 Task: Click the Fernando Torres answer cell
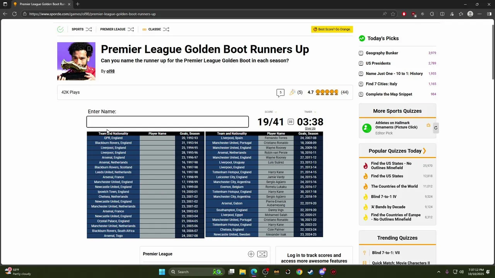276,138
